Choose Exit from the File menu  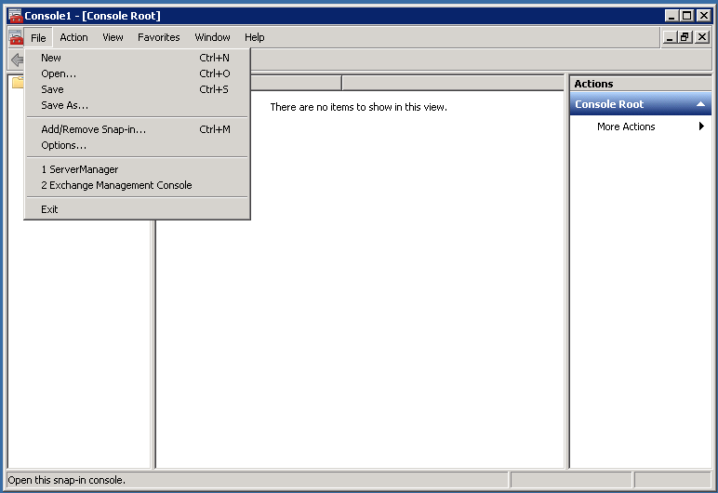tap(49, 209)
